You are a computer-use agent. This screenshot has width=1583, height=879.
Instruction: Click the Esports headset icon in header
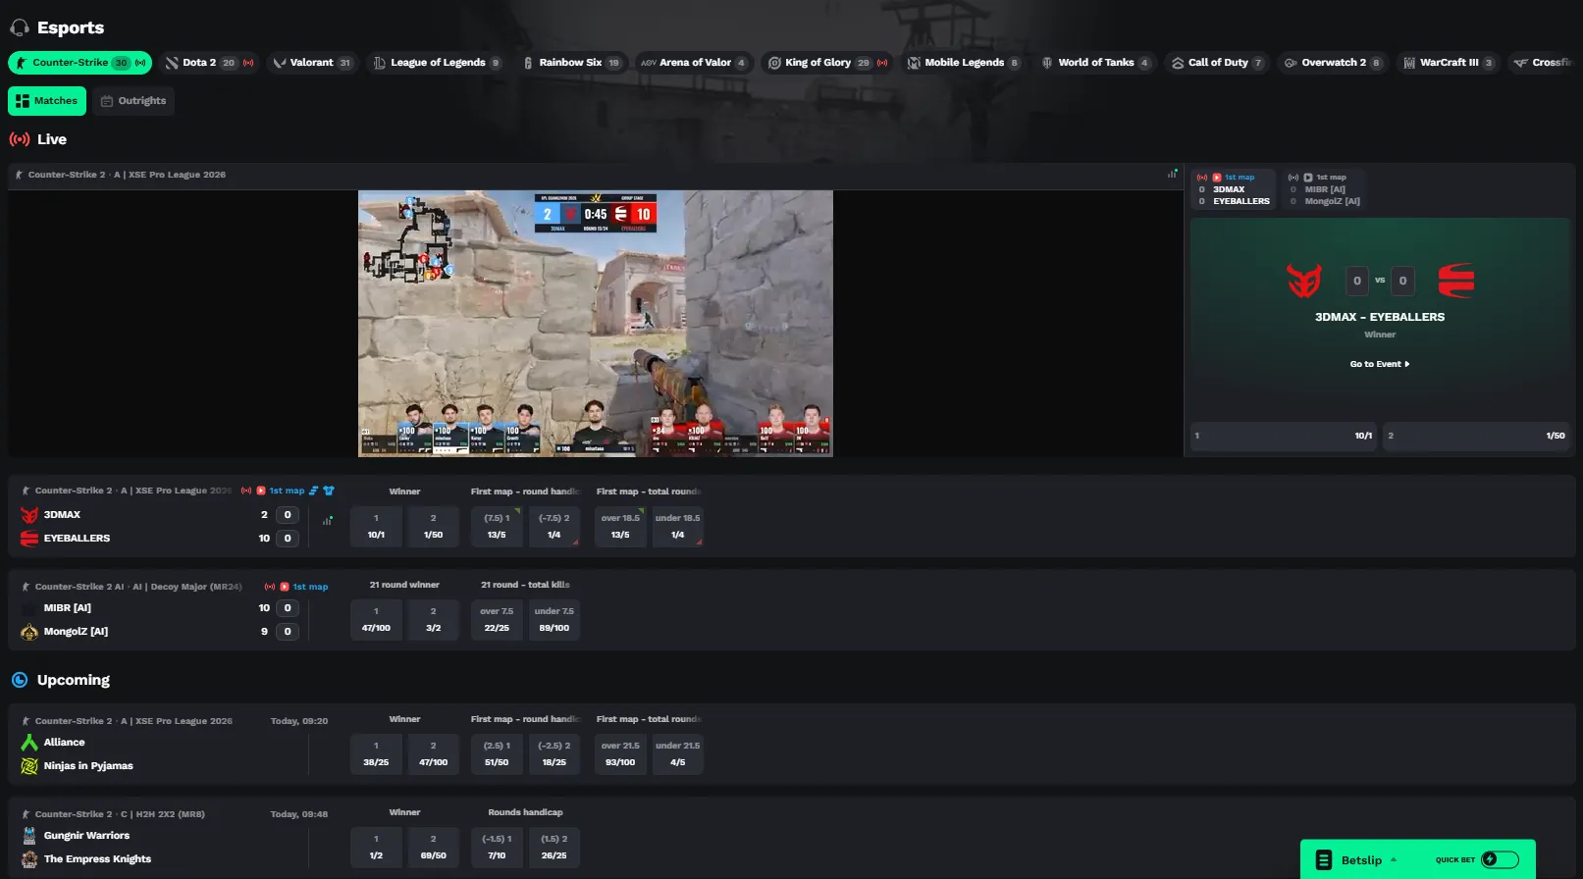click(20, 28)
